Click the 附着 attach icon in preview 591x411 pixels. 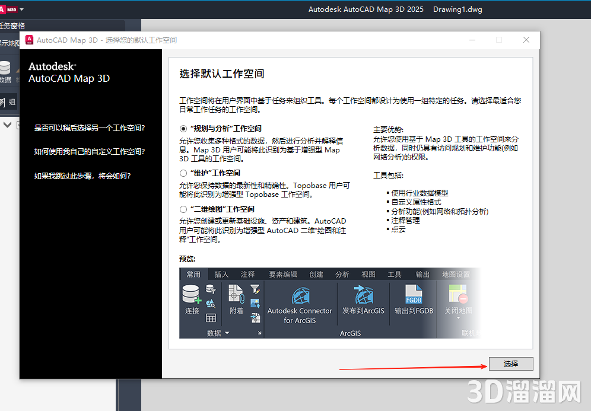(x=236, y=294)
